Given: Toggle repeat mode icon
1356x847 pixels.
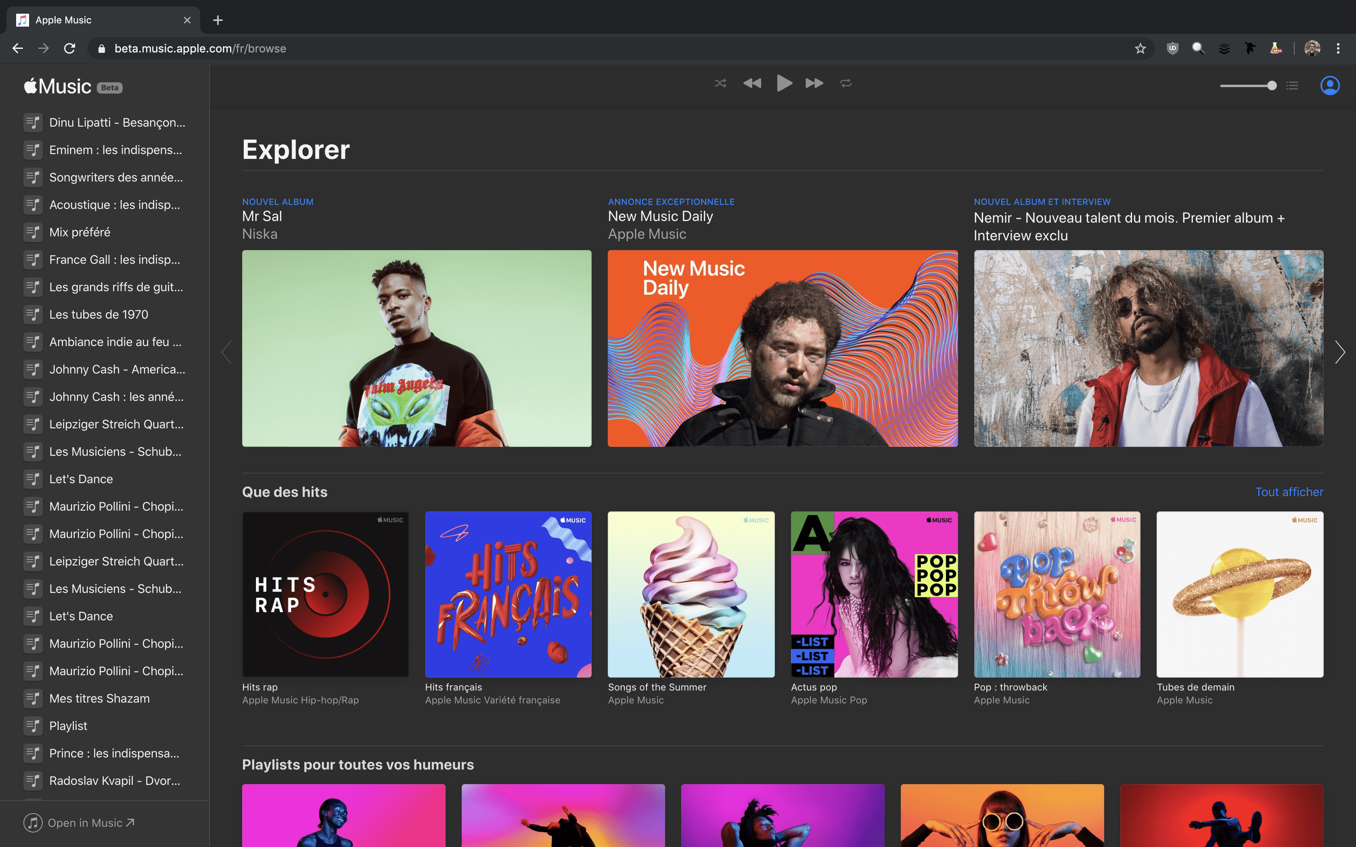Looking at the screenshot, I should pos(846,83).
